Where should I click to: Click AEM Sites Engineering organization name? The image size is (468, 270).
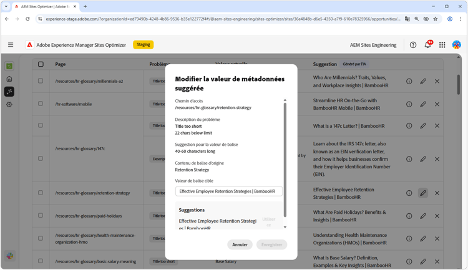pyautogui.click(x=373, y=45)
